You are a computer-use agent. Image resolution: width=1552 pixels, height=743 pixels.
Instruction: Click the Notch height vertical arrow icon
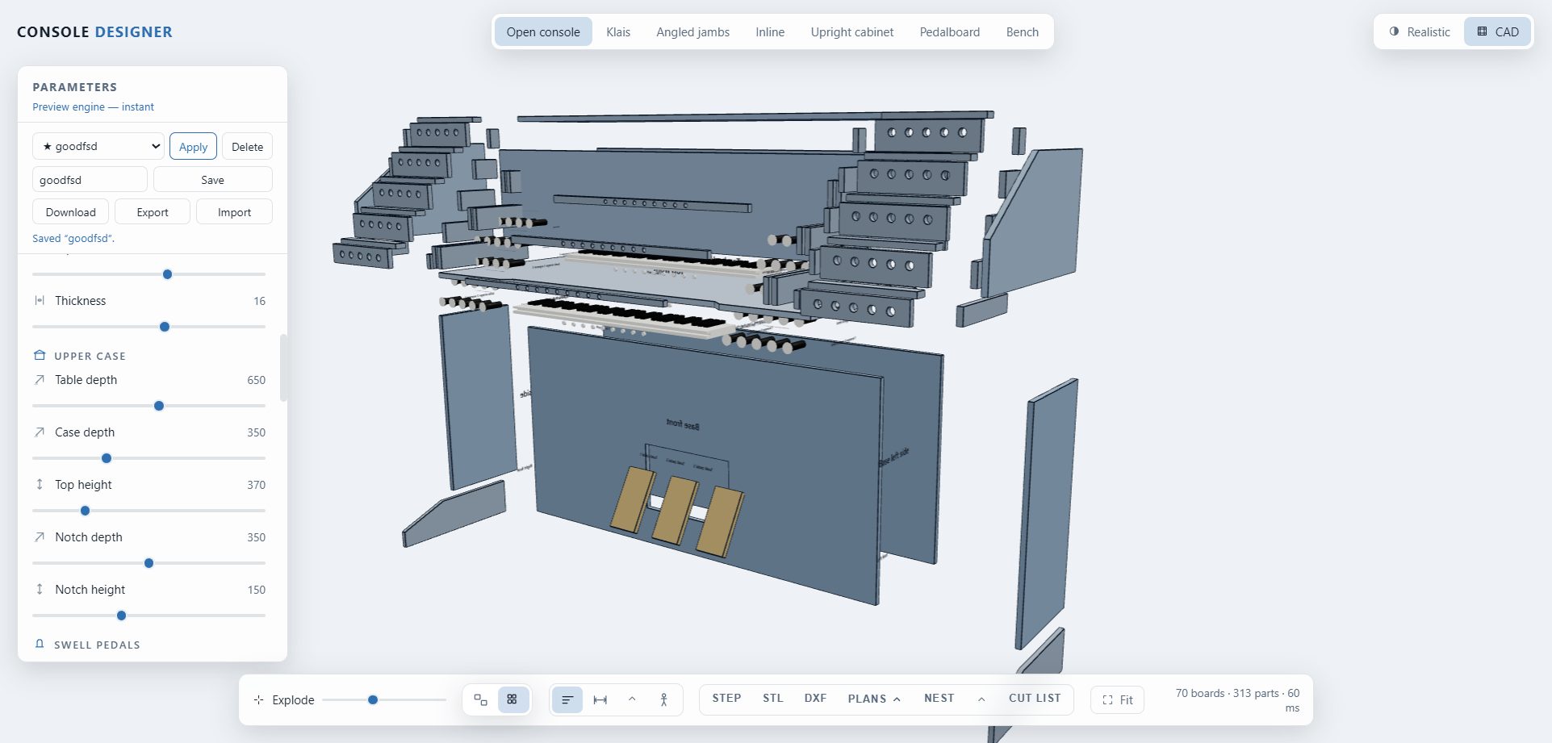coord(40,590)
